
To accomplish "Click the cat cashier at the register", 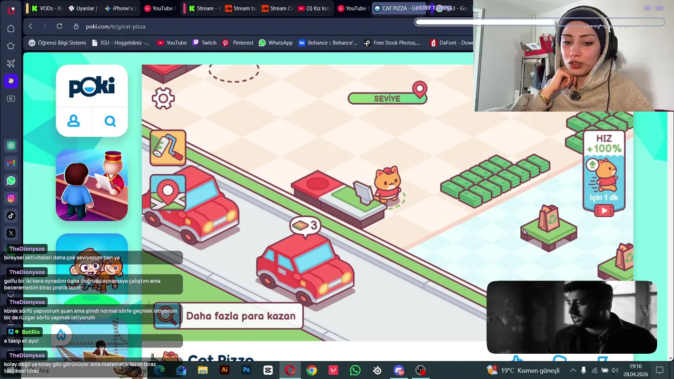I will click(387, 185).
